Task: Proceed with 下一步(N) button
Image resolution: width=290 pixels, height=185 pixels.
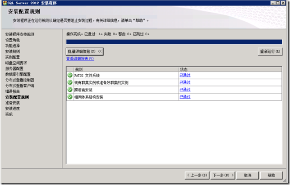Action: click(x=223, y=176)
